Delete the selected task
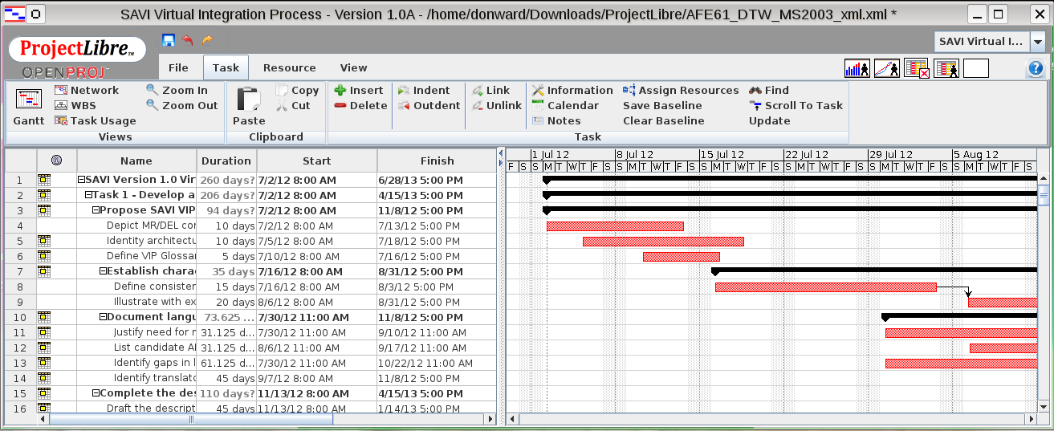Screen dimensions: 1054x431 click(360, 106)
